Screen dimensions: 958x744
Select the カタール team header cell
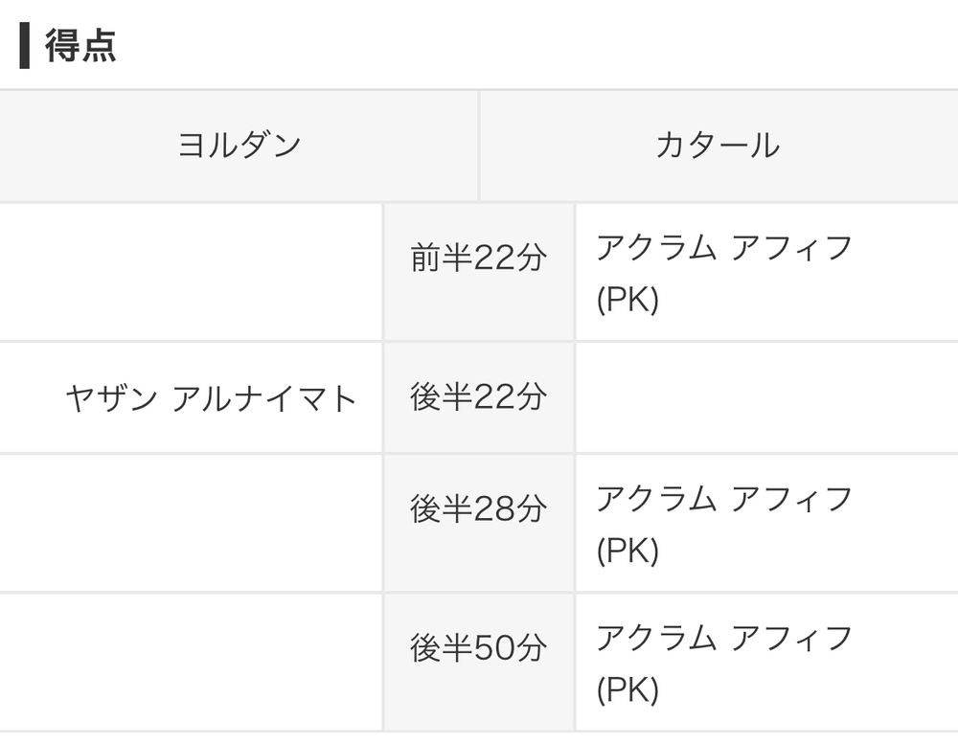point(719,146)
